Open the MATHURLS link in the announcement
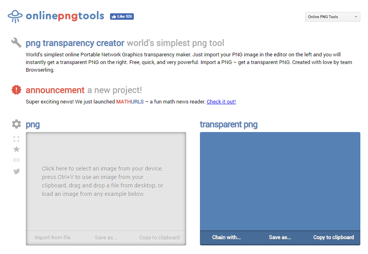Viewport: 368px width, 254px height. (x=130, y=102)
